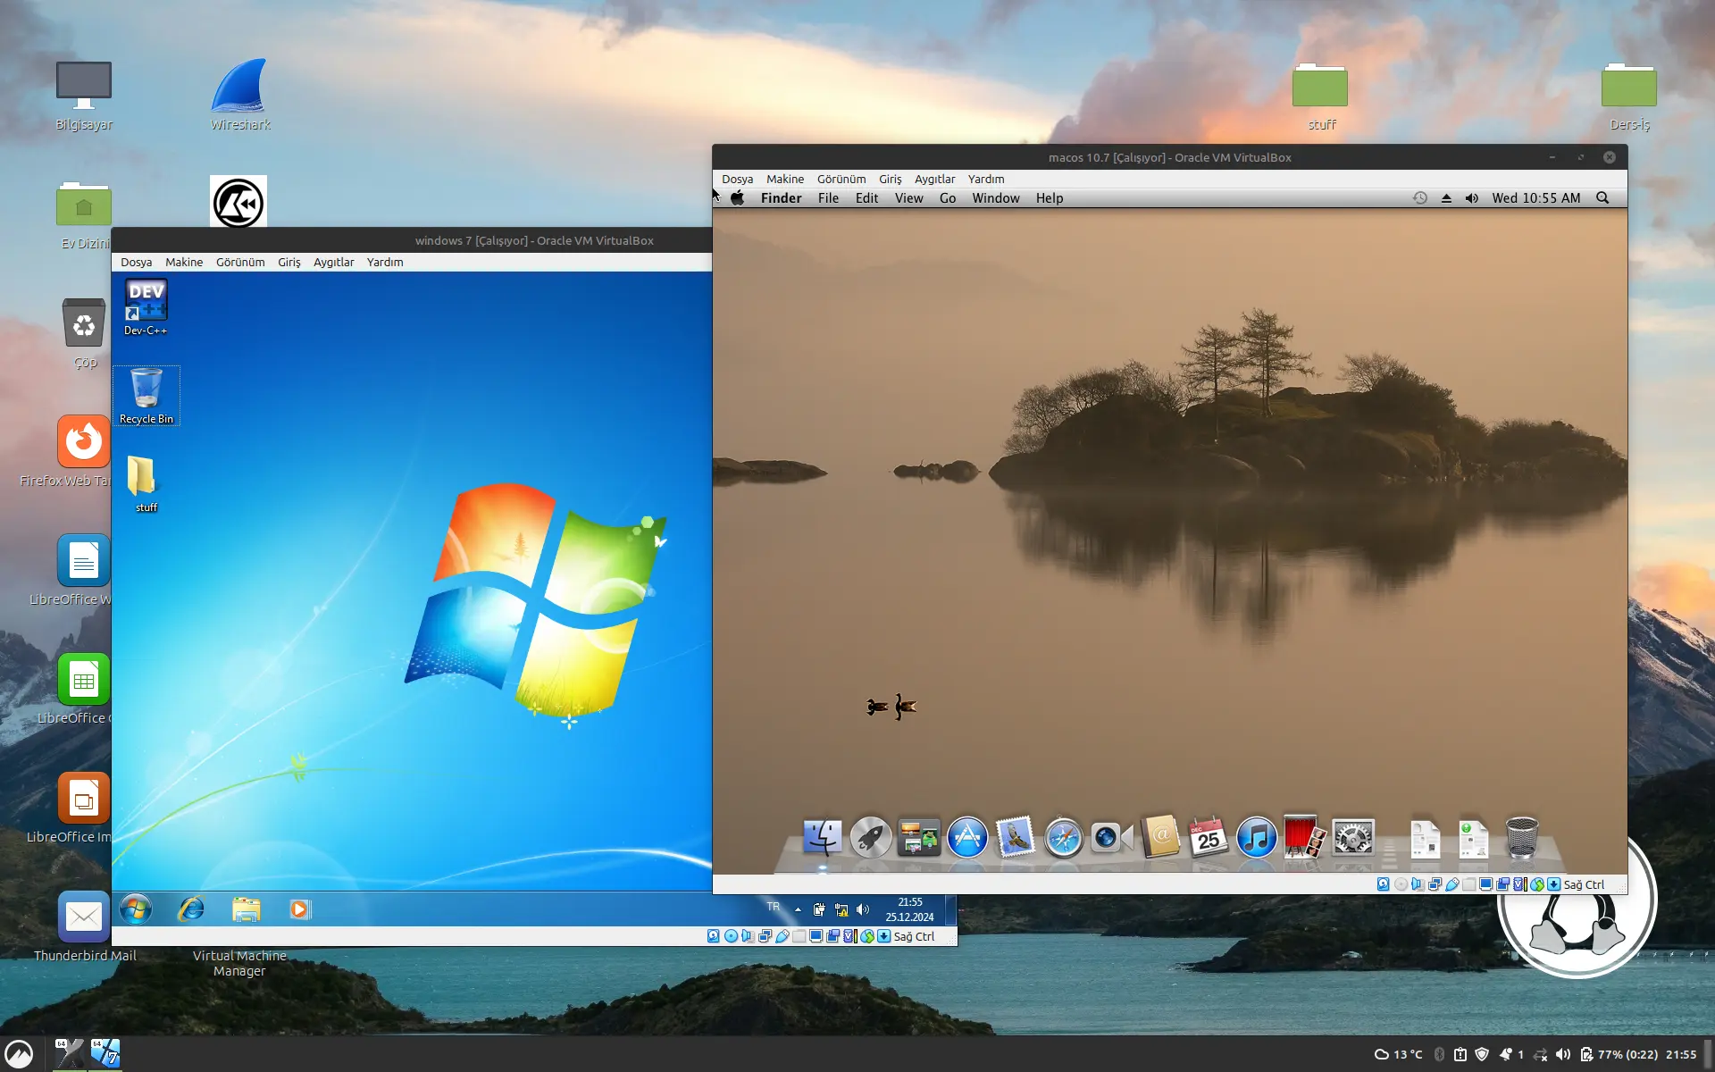Open the Downloads stack with the green arrow
Viewport: 1715px width, 1072px height.
1473,839
